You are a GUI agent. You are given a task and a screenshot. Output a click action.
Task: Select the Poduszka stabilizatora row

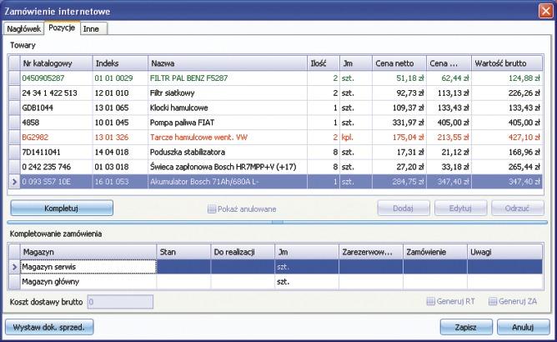coord(276,152)
